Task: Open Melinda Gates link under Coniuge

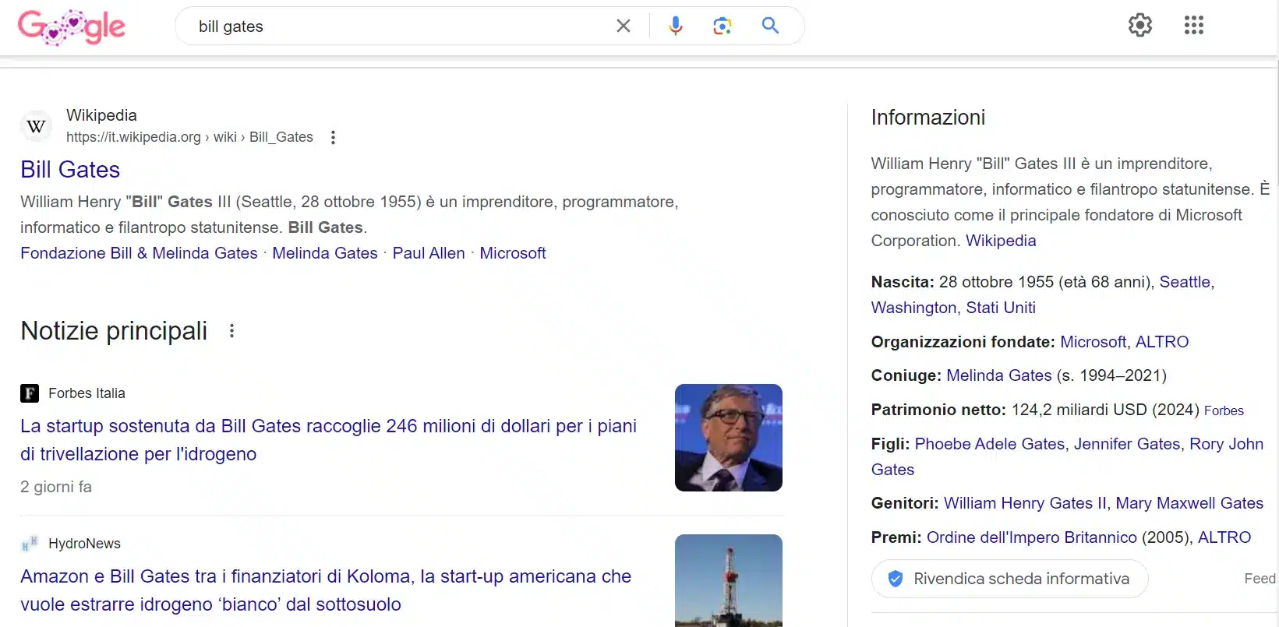Action: coord(999,375)
